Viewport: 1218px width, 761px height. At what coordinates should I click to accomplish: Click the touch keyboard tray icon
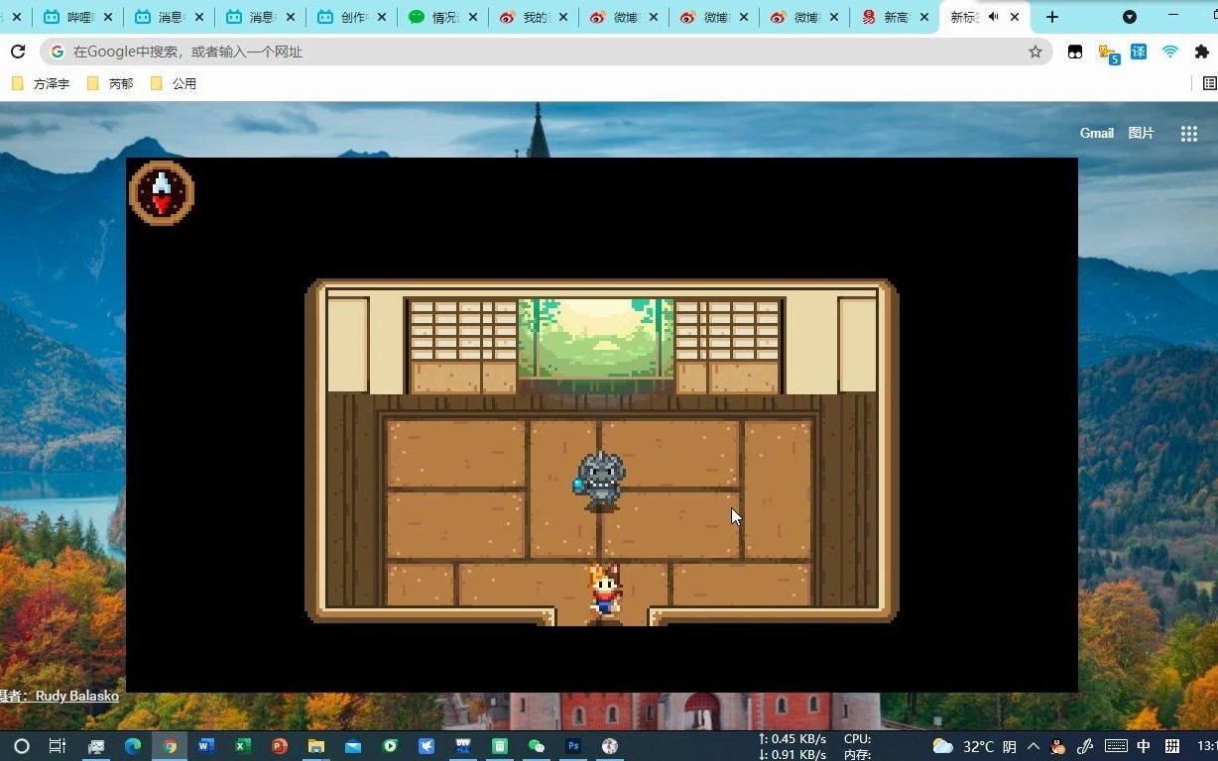coord(1115,746)
